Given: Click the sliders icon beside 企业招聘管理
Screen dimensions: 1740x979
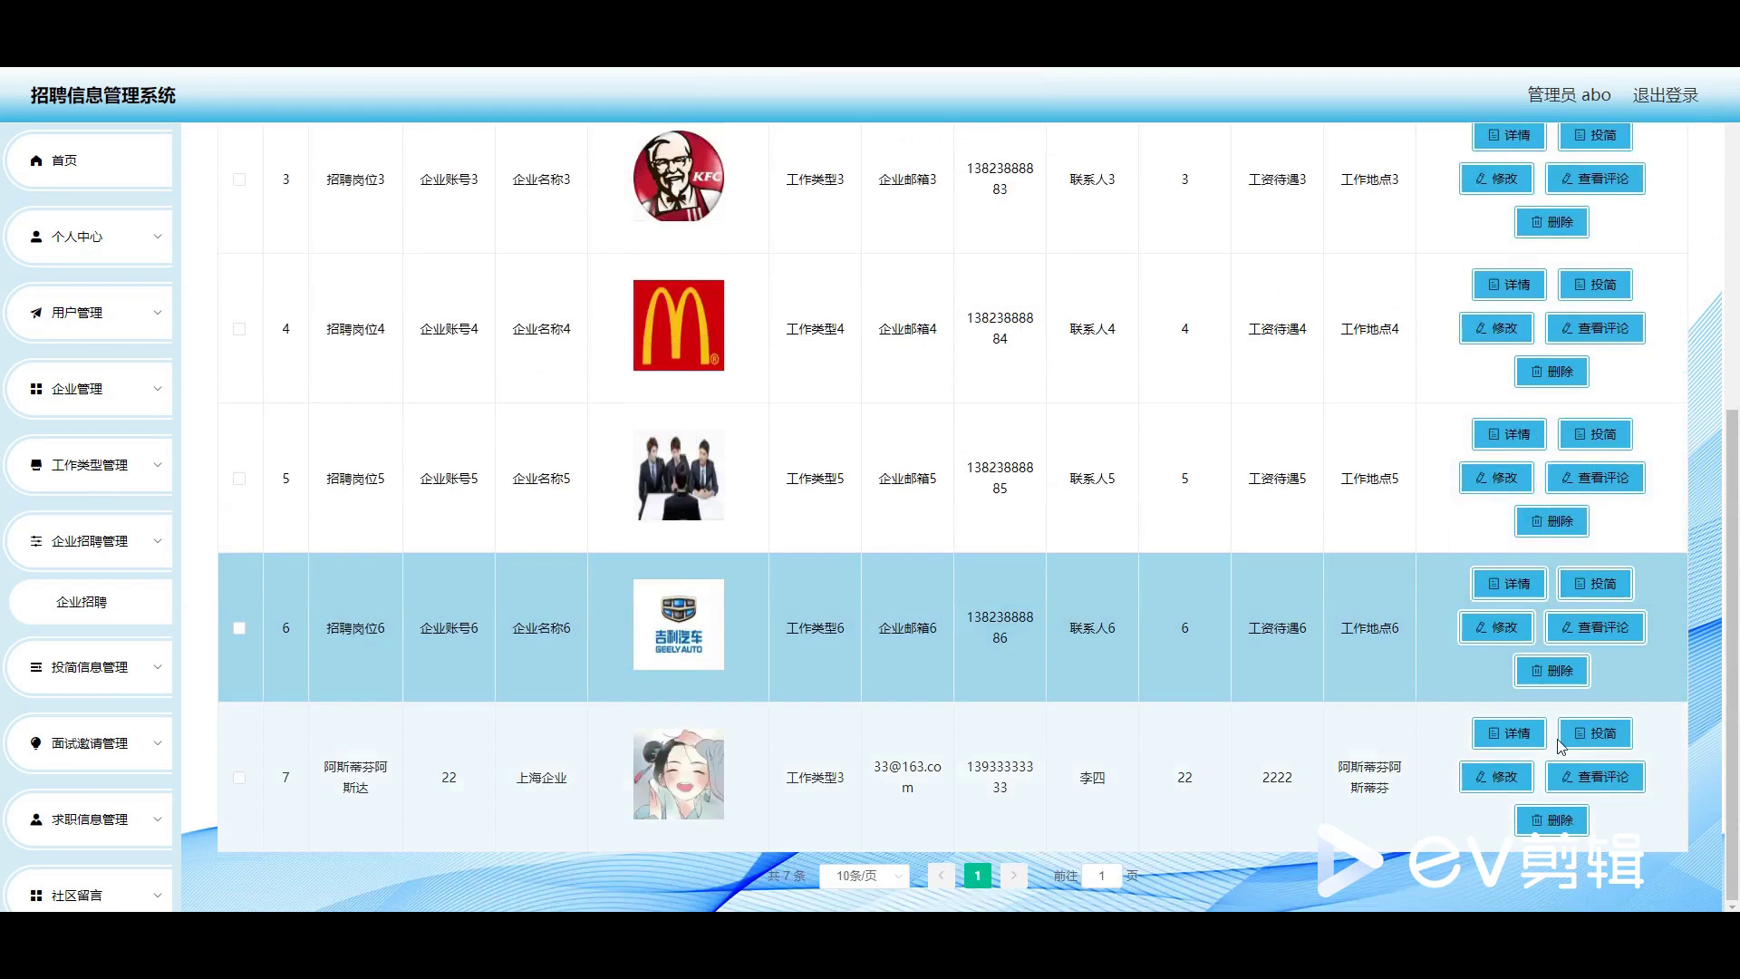Looking at the screenshot, I should [36, 541].
